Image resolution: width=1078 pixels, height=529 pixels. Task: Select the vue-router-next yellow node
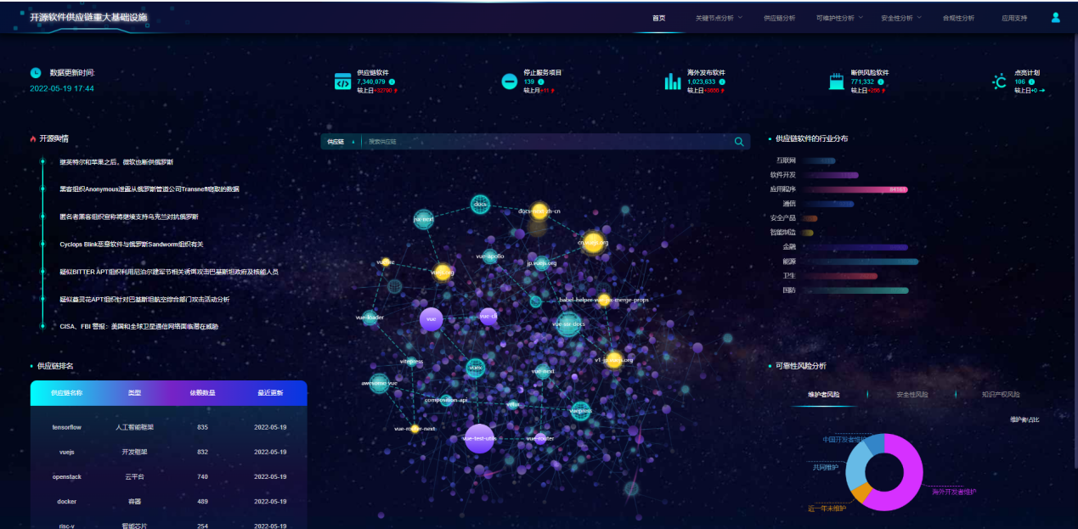point(415,429)
